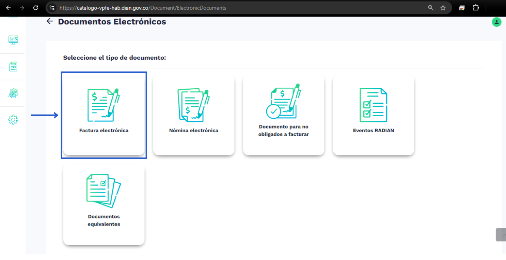Open the dashboard monitor icon in sidebar
Screen dimensions: 506x260
[x=13, y=40]
